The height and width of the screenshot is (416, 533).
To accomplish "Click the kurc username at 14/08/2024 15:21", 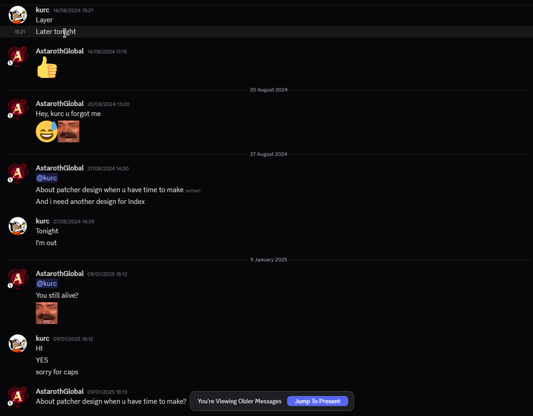I will coord(43,10).
